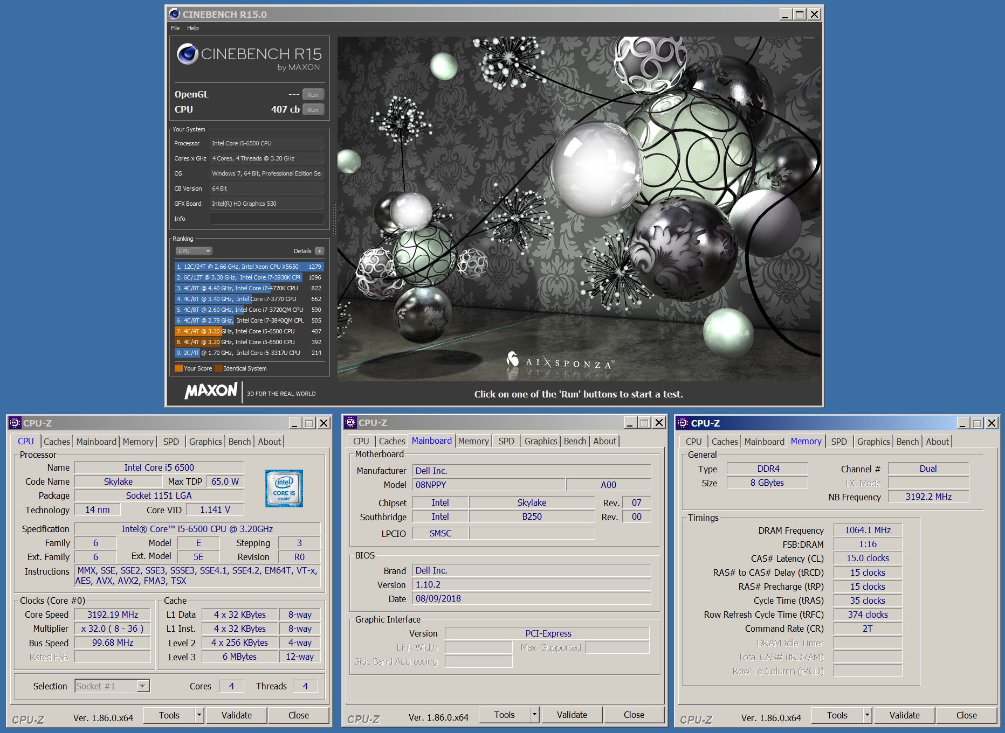Click Close button in Memory CPU-Z window
The width and height of the screenshot is (1005, 733).
966,715
